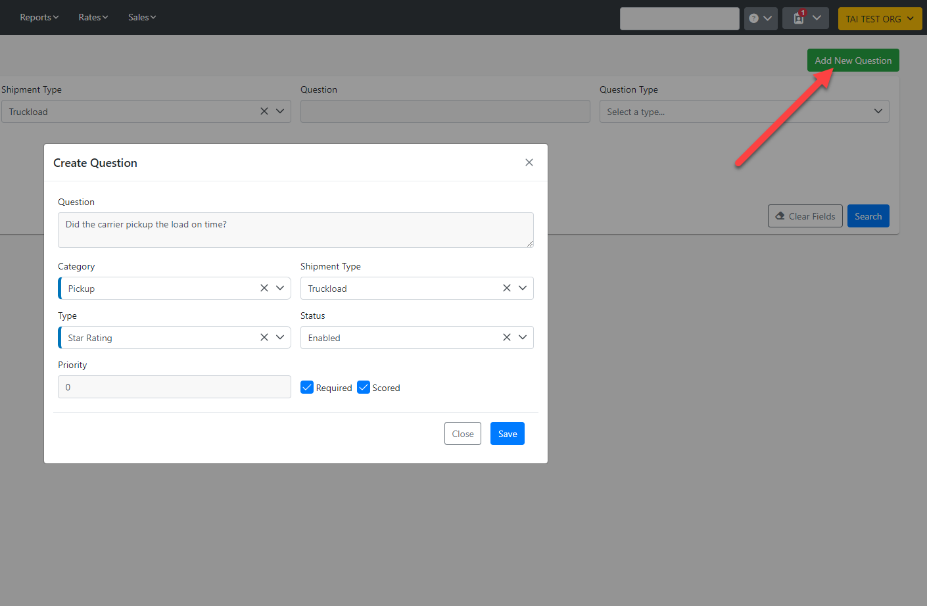This screenshot has width=927, height=606.
Task: Open the TAI TEST ORG organization dropdown
Action: point(880,18)
